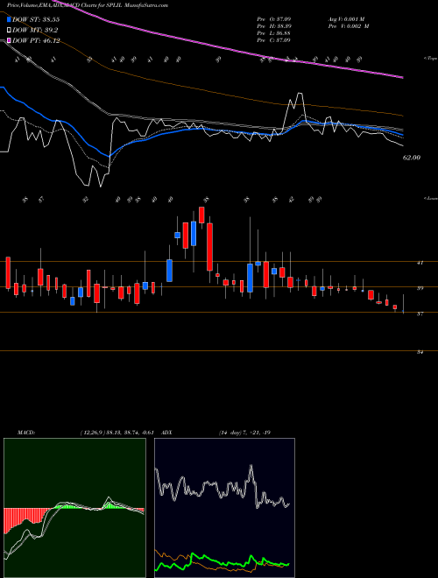Click the 'Pre C: 37.09' value
Viewport: 438px width, 578px height.
click(x=273, y=40)
